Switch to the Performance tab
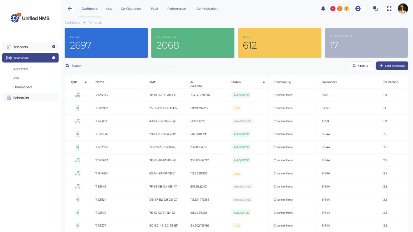Screen dimensions: 413x232 [x=177, y=8]
